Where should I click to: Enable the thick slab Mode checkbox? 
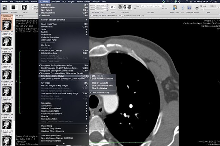tap(135, 6)
